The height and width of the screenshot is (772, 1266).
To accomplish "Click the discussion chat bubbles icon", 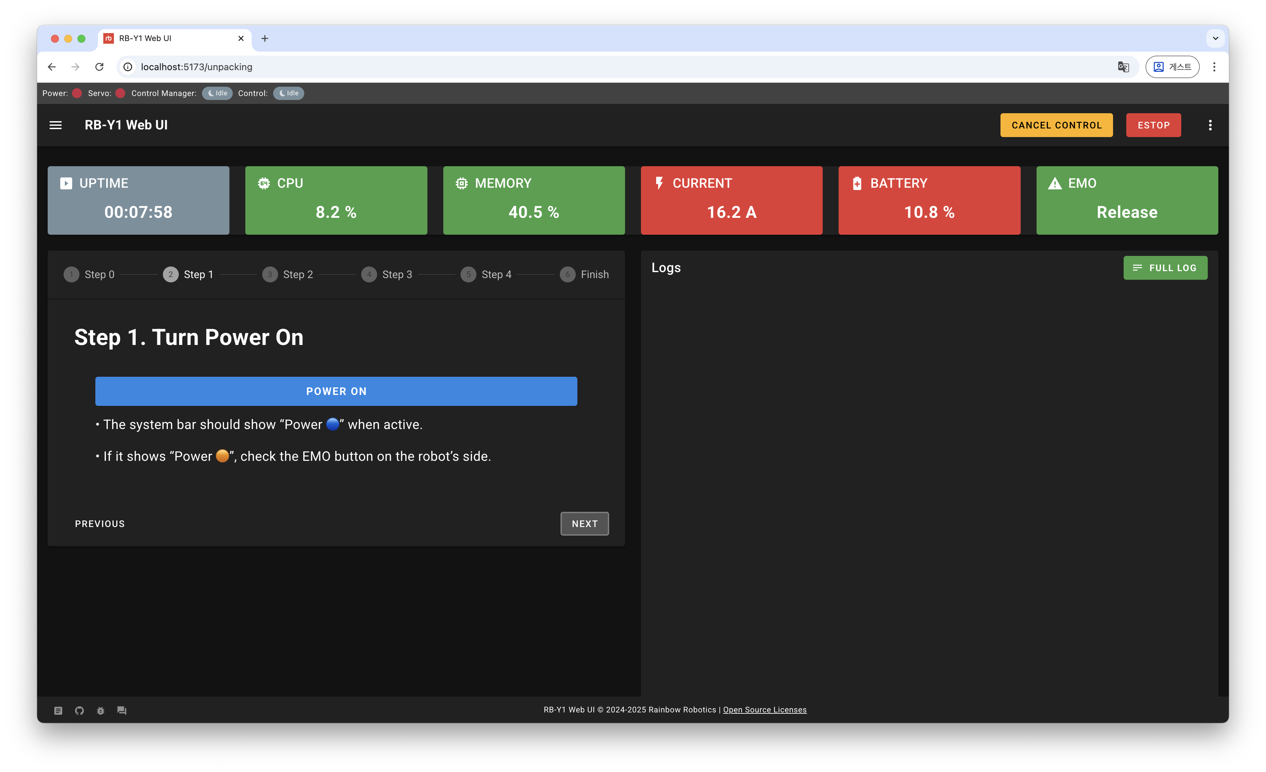I will 122,710.
